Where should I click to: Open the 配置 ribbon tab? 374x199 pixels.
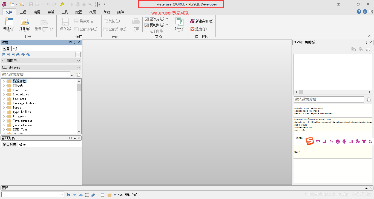[79, 12]
